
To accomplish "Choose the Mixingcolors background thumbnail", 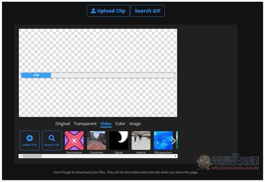I will (163, 140).
